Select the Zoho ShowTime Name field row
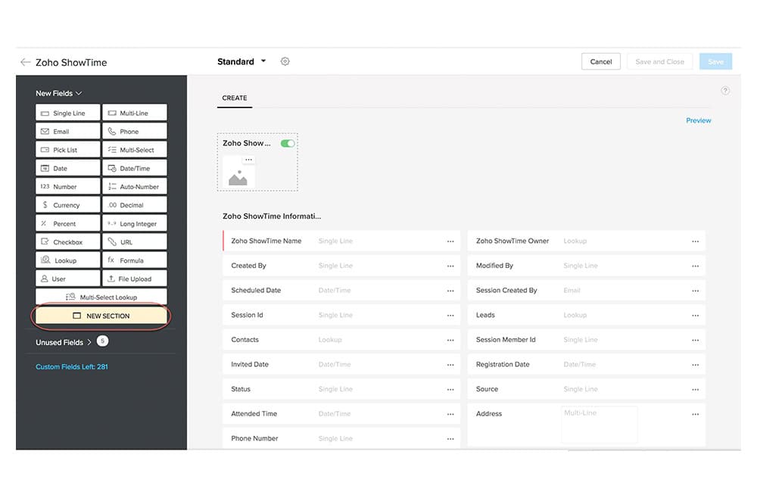The height and width of the screenshot is (498, 757). (341, 241)
